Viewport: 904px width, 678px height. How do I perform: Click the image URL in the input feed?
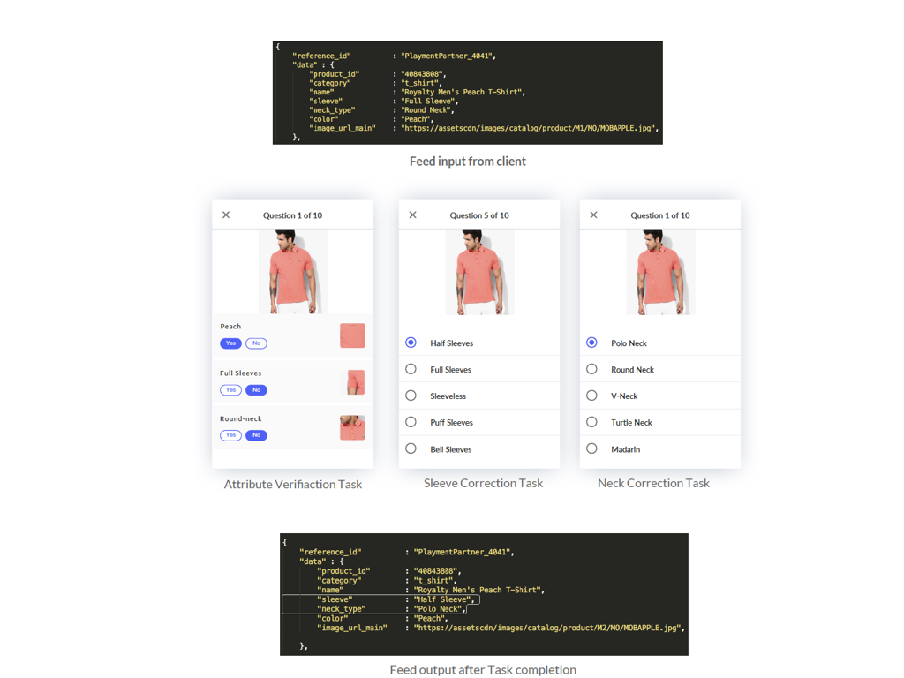tap(530, 128)
